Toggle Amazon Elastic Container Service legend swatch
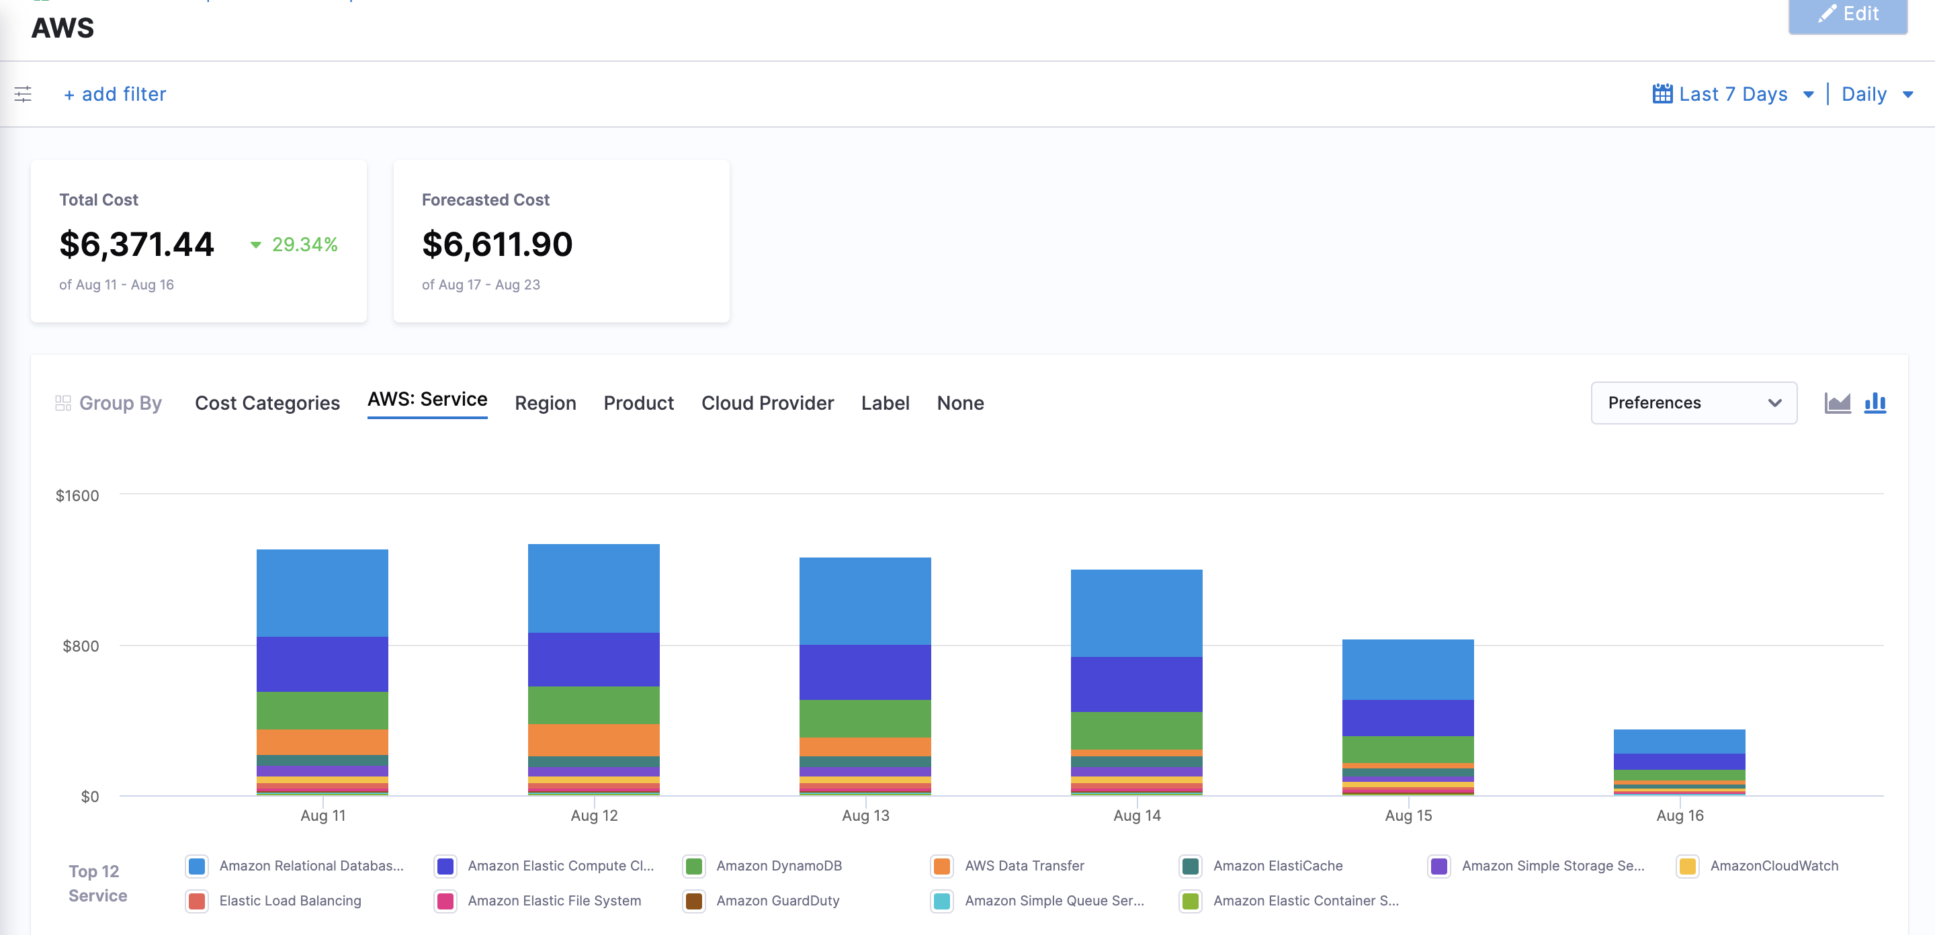This screenshot has height=935, width=1935. tap(1191, 901)
